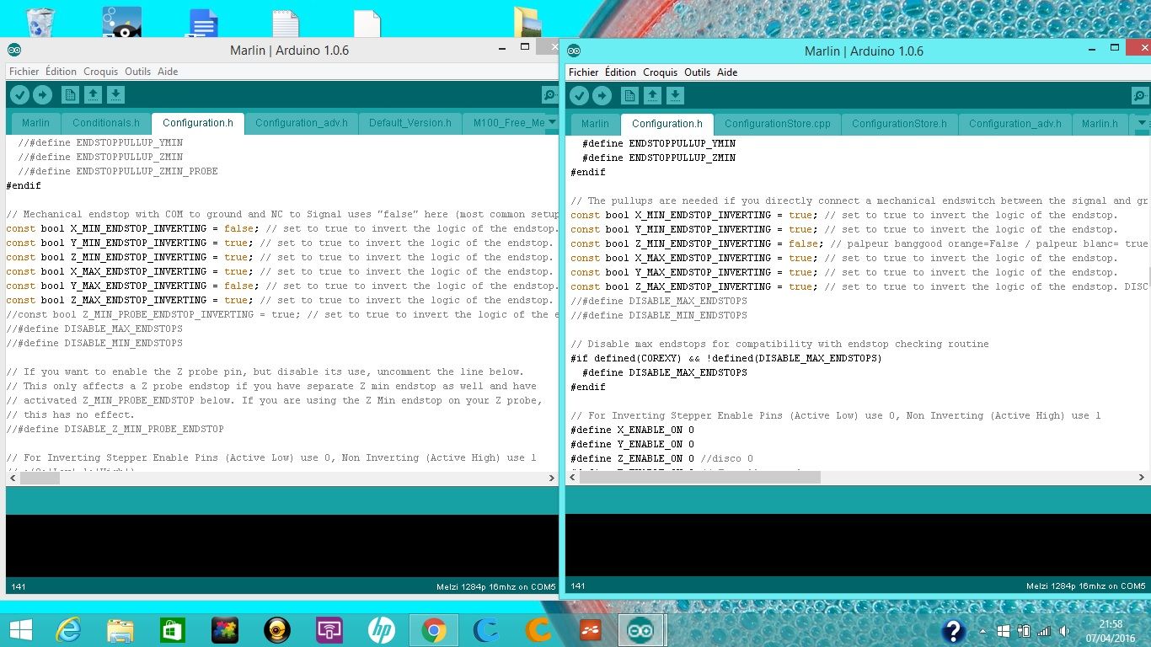
Task: Click the "#define Y_ENABLE_ON 0" line
Action: click(632, 444)
